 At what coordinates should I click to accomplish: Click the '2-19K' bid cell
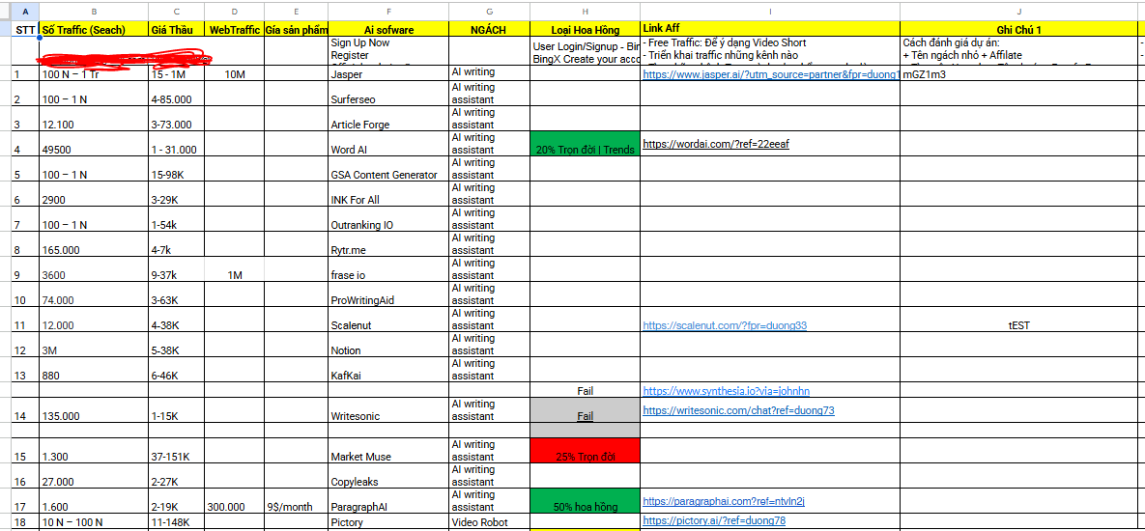coord(176,500)
